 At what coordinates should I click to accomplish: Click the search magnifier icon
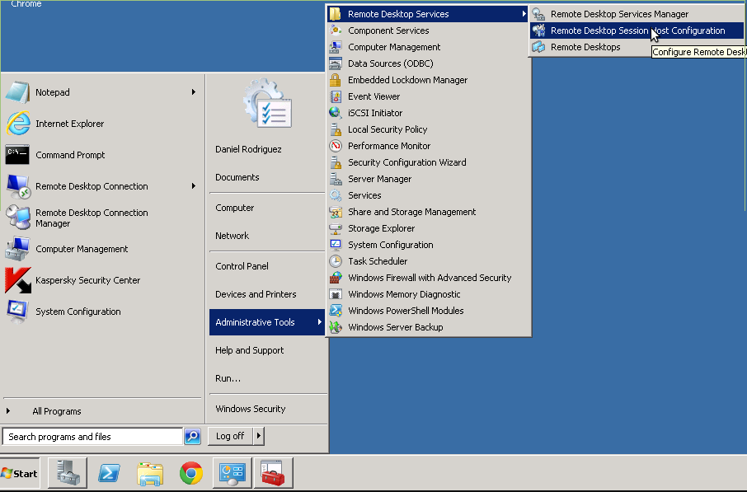coord(192,436)
